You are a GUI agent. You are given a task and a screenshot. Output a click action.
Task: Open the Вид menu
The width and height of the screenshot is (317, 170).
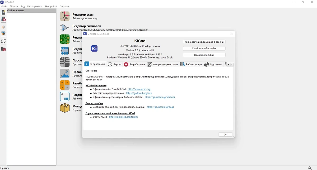click(23, 6)
